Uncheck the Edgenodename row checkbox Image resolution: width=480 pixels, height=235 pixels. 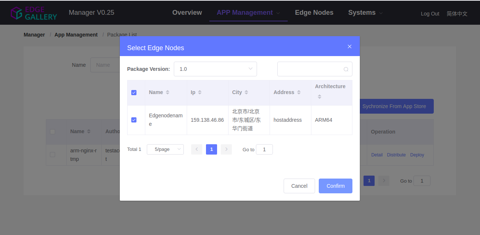coord(134,120)
